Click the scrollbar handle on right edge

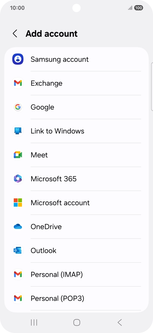[152, 87]
